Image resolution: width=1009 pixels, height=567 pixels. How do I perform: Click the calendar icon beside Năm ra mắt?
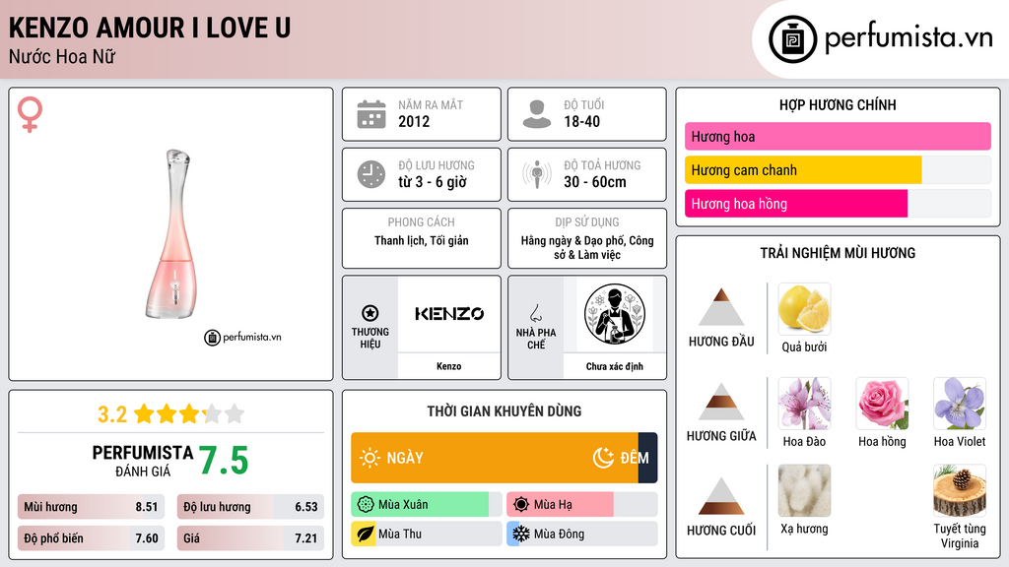(x=371, y=114)
